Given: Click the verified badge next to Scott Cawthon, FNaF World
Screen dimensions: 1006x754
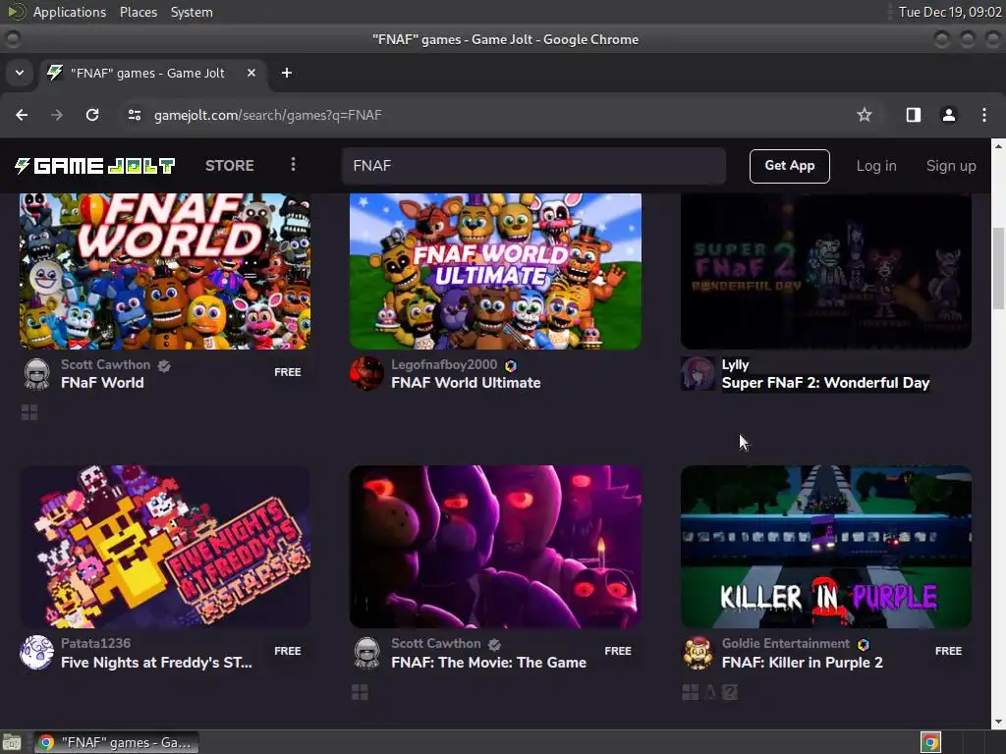Looking at the screenshot, I should coord(164,366).
